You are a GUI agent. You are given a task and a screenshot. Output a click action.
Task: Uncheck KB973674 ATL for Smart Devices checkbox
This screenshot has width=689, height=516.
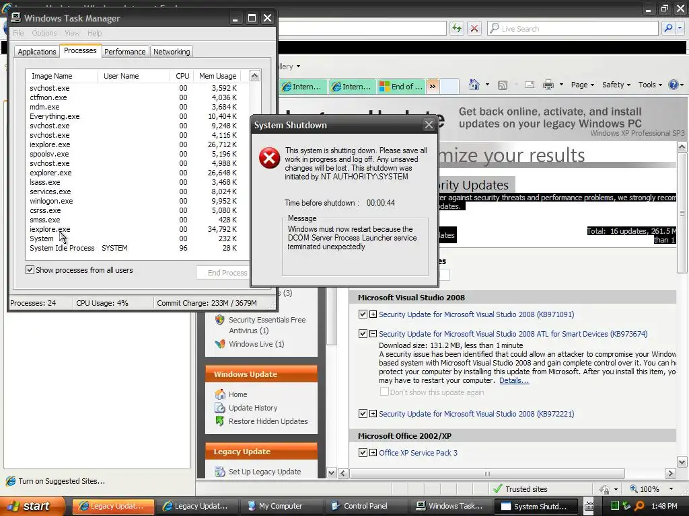click(363, 333)
